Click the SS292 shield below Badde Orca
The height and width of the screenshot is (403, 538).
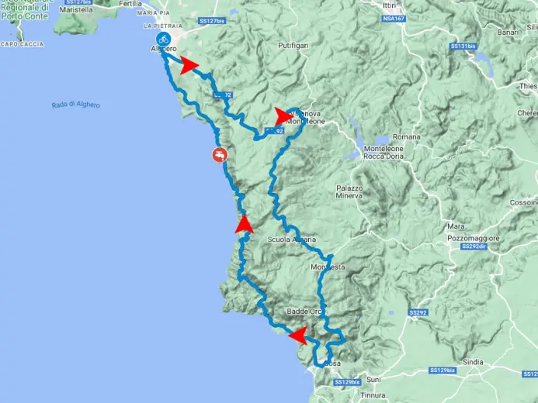click(x=418, y=312)
